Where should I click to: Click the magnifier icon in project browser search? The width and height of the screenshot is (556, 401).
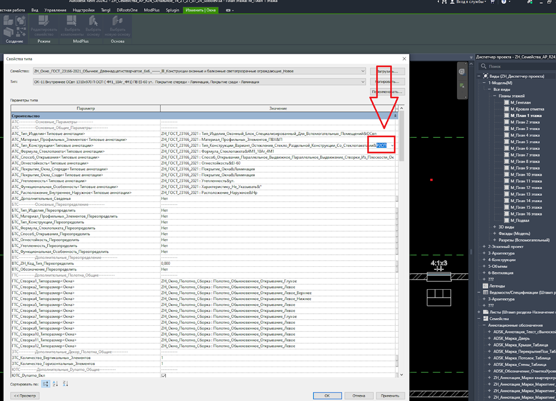coord(483,66)
